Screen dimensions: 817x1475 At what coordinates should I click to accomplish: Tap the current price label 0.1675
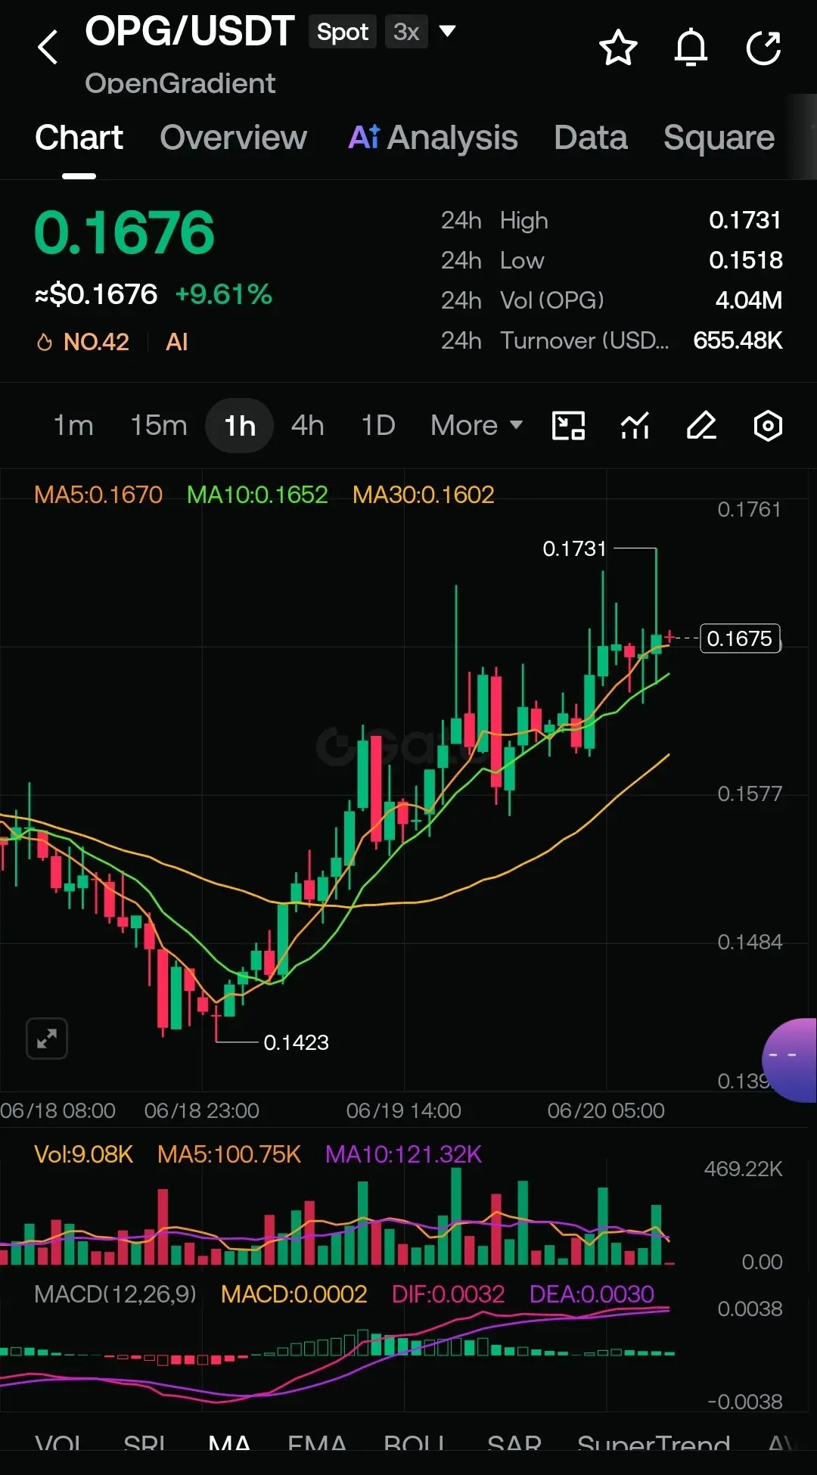(740, 638)
